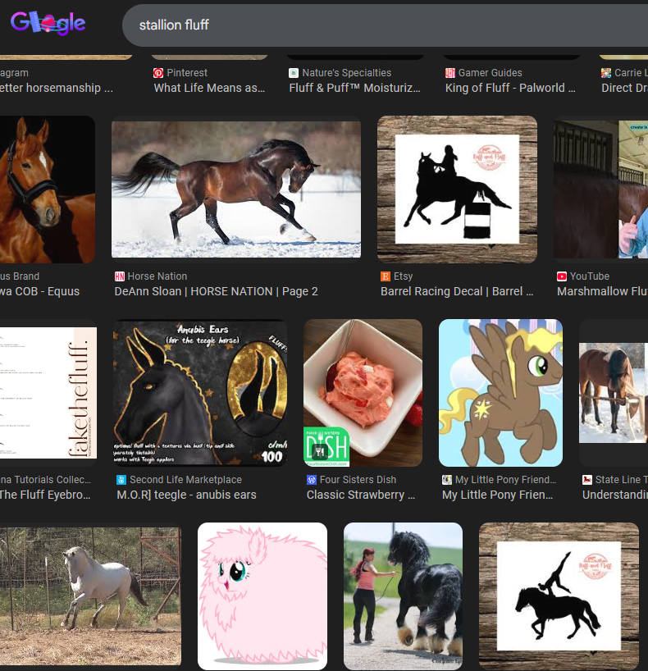
Task: Click the Pinterest favicon icon
Action: [158, 73]
